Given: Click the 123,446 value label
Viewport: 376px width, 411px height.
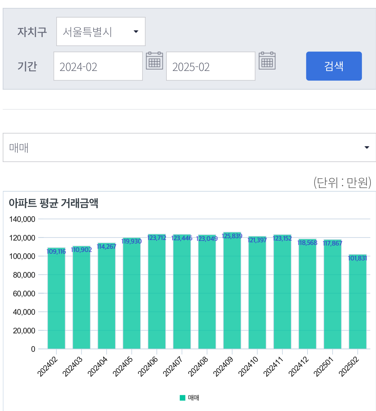Looking at the screenshot, I should [182, 238].
